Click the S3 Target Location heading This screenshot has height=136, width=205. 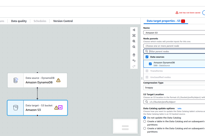click(x=153, y=94)
